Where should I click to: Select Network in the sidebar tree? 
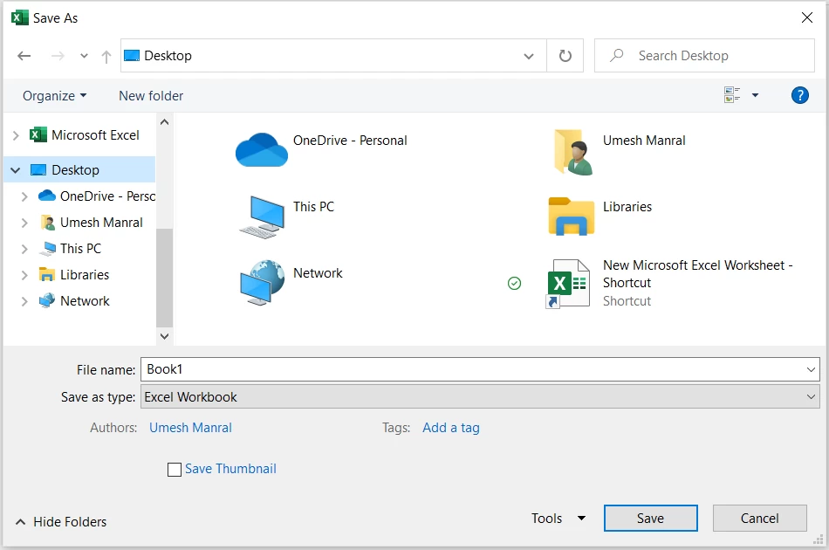click(85, 301)
